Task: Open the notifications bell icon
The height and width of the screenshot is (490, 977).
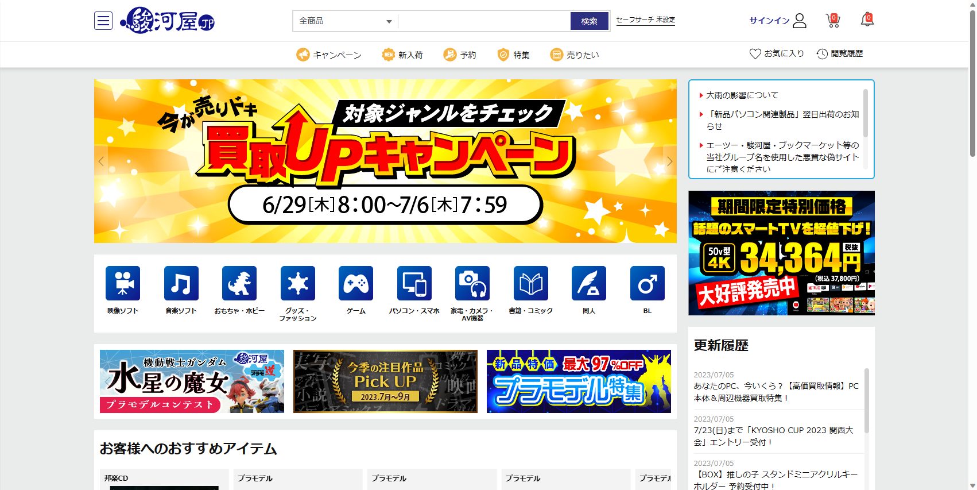Action: (x=867, y=20)
